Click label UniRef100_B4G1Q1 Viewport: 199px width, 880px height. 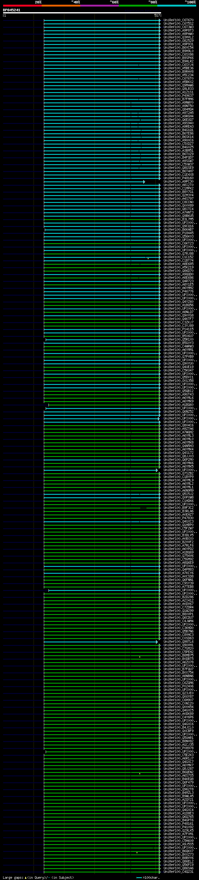[178, 130]
